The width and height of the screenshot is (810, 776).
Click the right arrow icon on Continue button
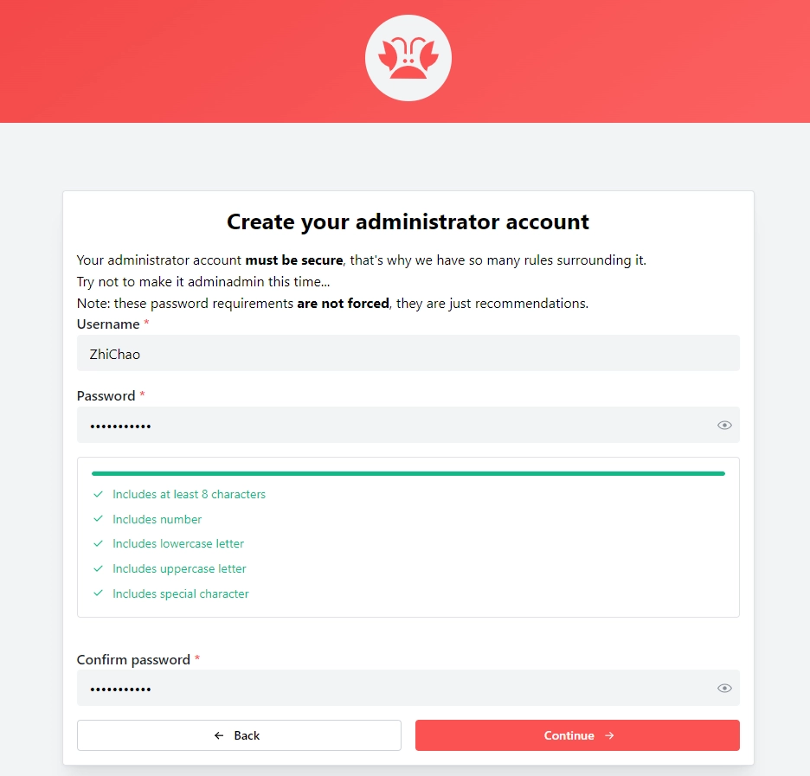tap(609, 735)
